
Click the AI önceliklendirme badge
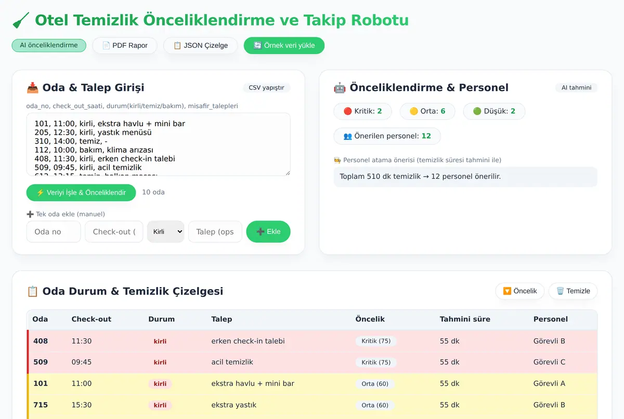(x=49, y=45)
